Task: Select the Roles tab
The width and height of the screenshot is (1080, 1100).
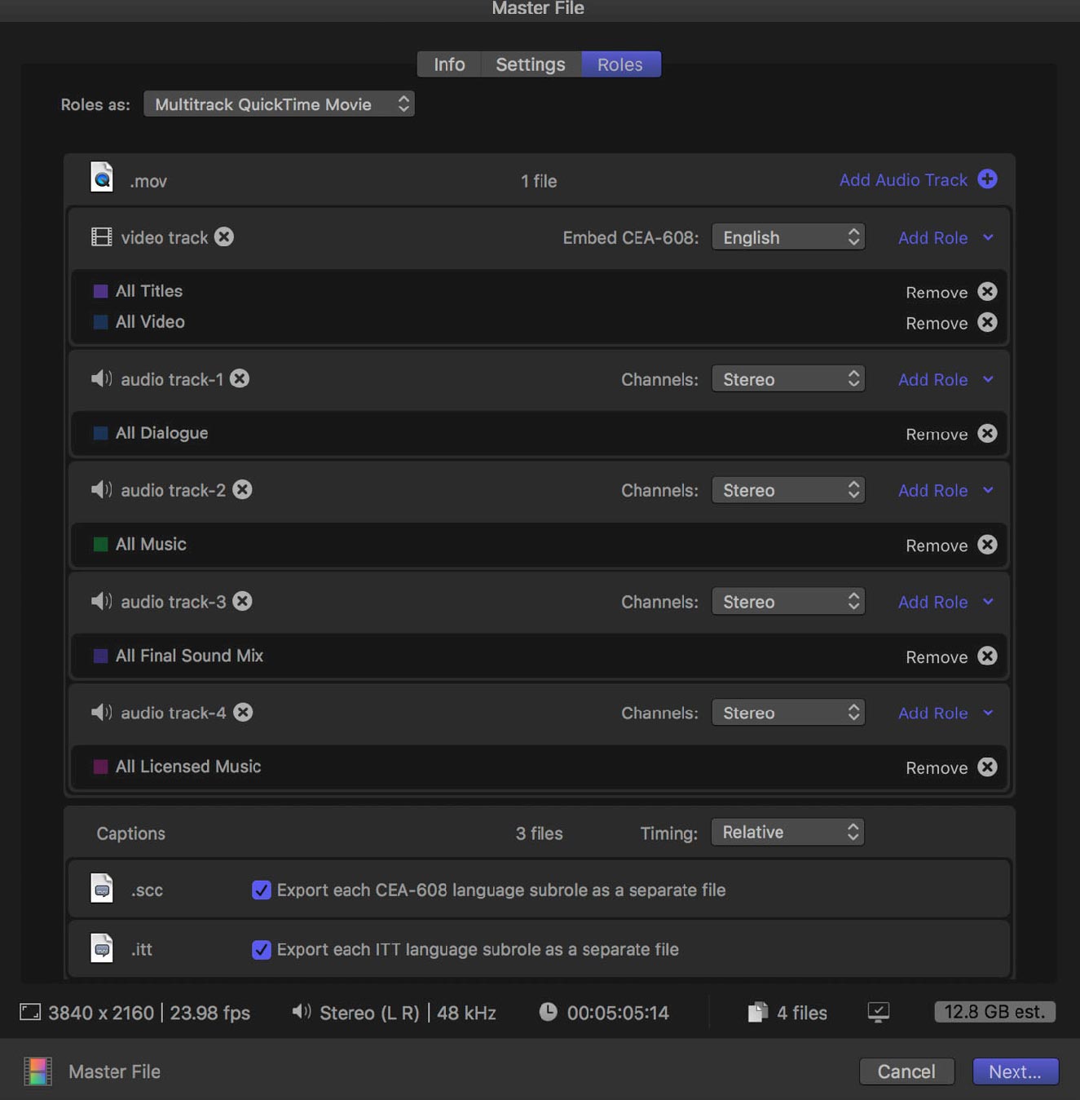Action: click(620, 64)
